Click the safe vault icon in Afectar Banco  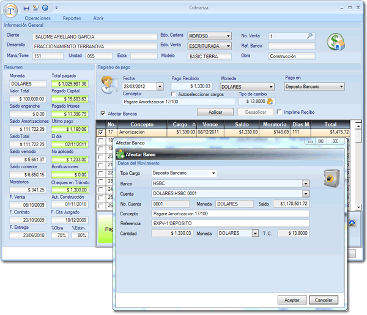pyautogui.click(x=332, y=179)
